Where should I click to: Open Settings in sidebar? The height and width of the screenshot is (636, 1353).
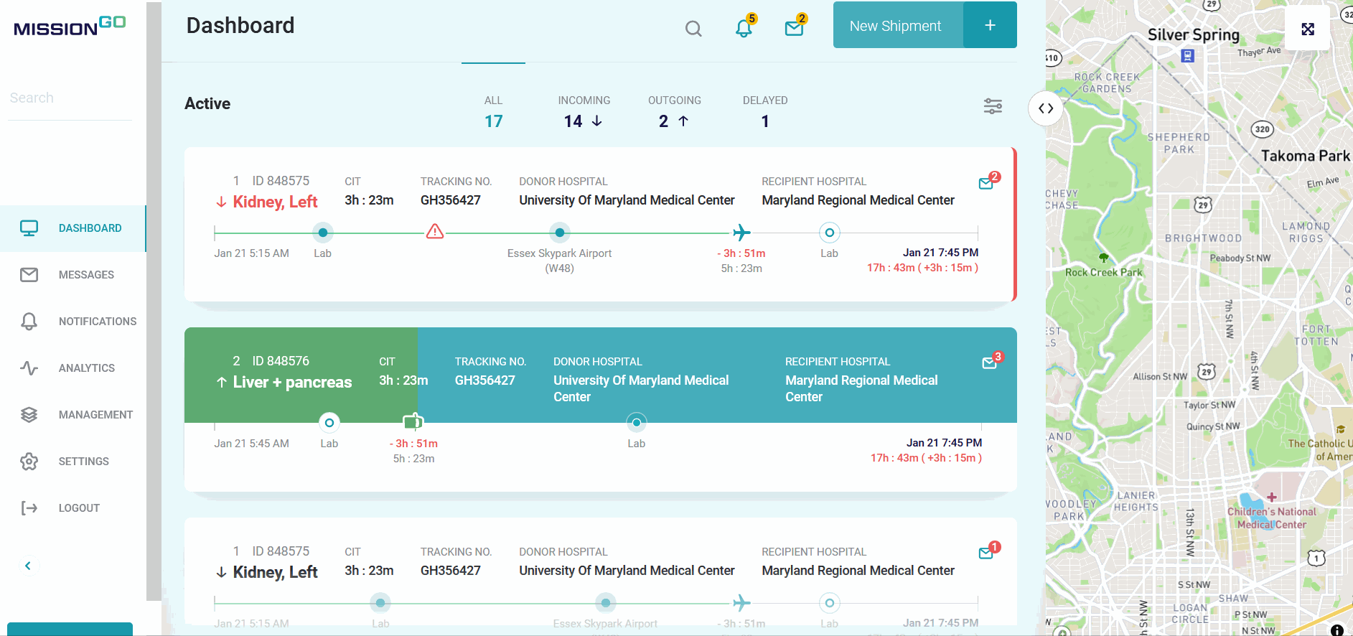(x=72, y=462)
